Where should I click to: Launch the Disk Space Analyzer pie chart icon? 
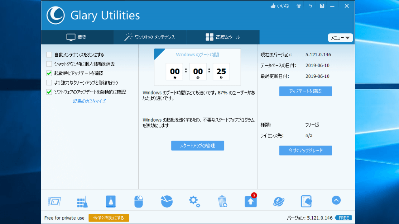click(167, 202)
